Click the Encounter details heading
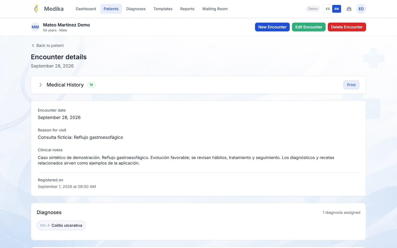The height and width of the screenshot is (248, 397). (x=59, y=57)
